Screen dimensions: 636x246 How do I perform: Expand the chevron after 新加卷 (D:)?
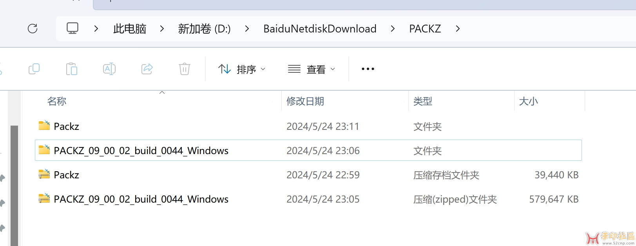247,29
